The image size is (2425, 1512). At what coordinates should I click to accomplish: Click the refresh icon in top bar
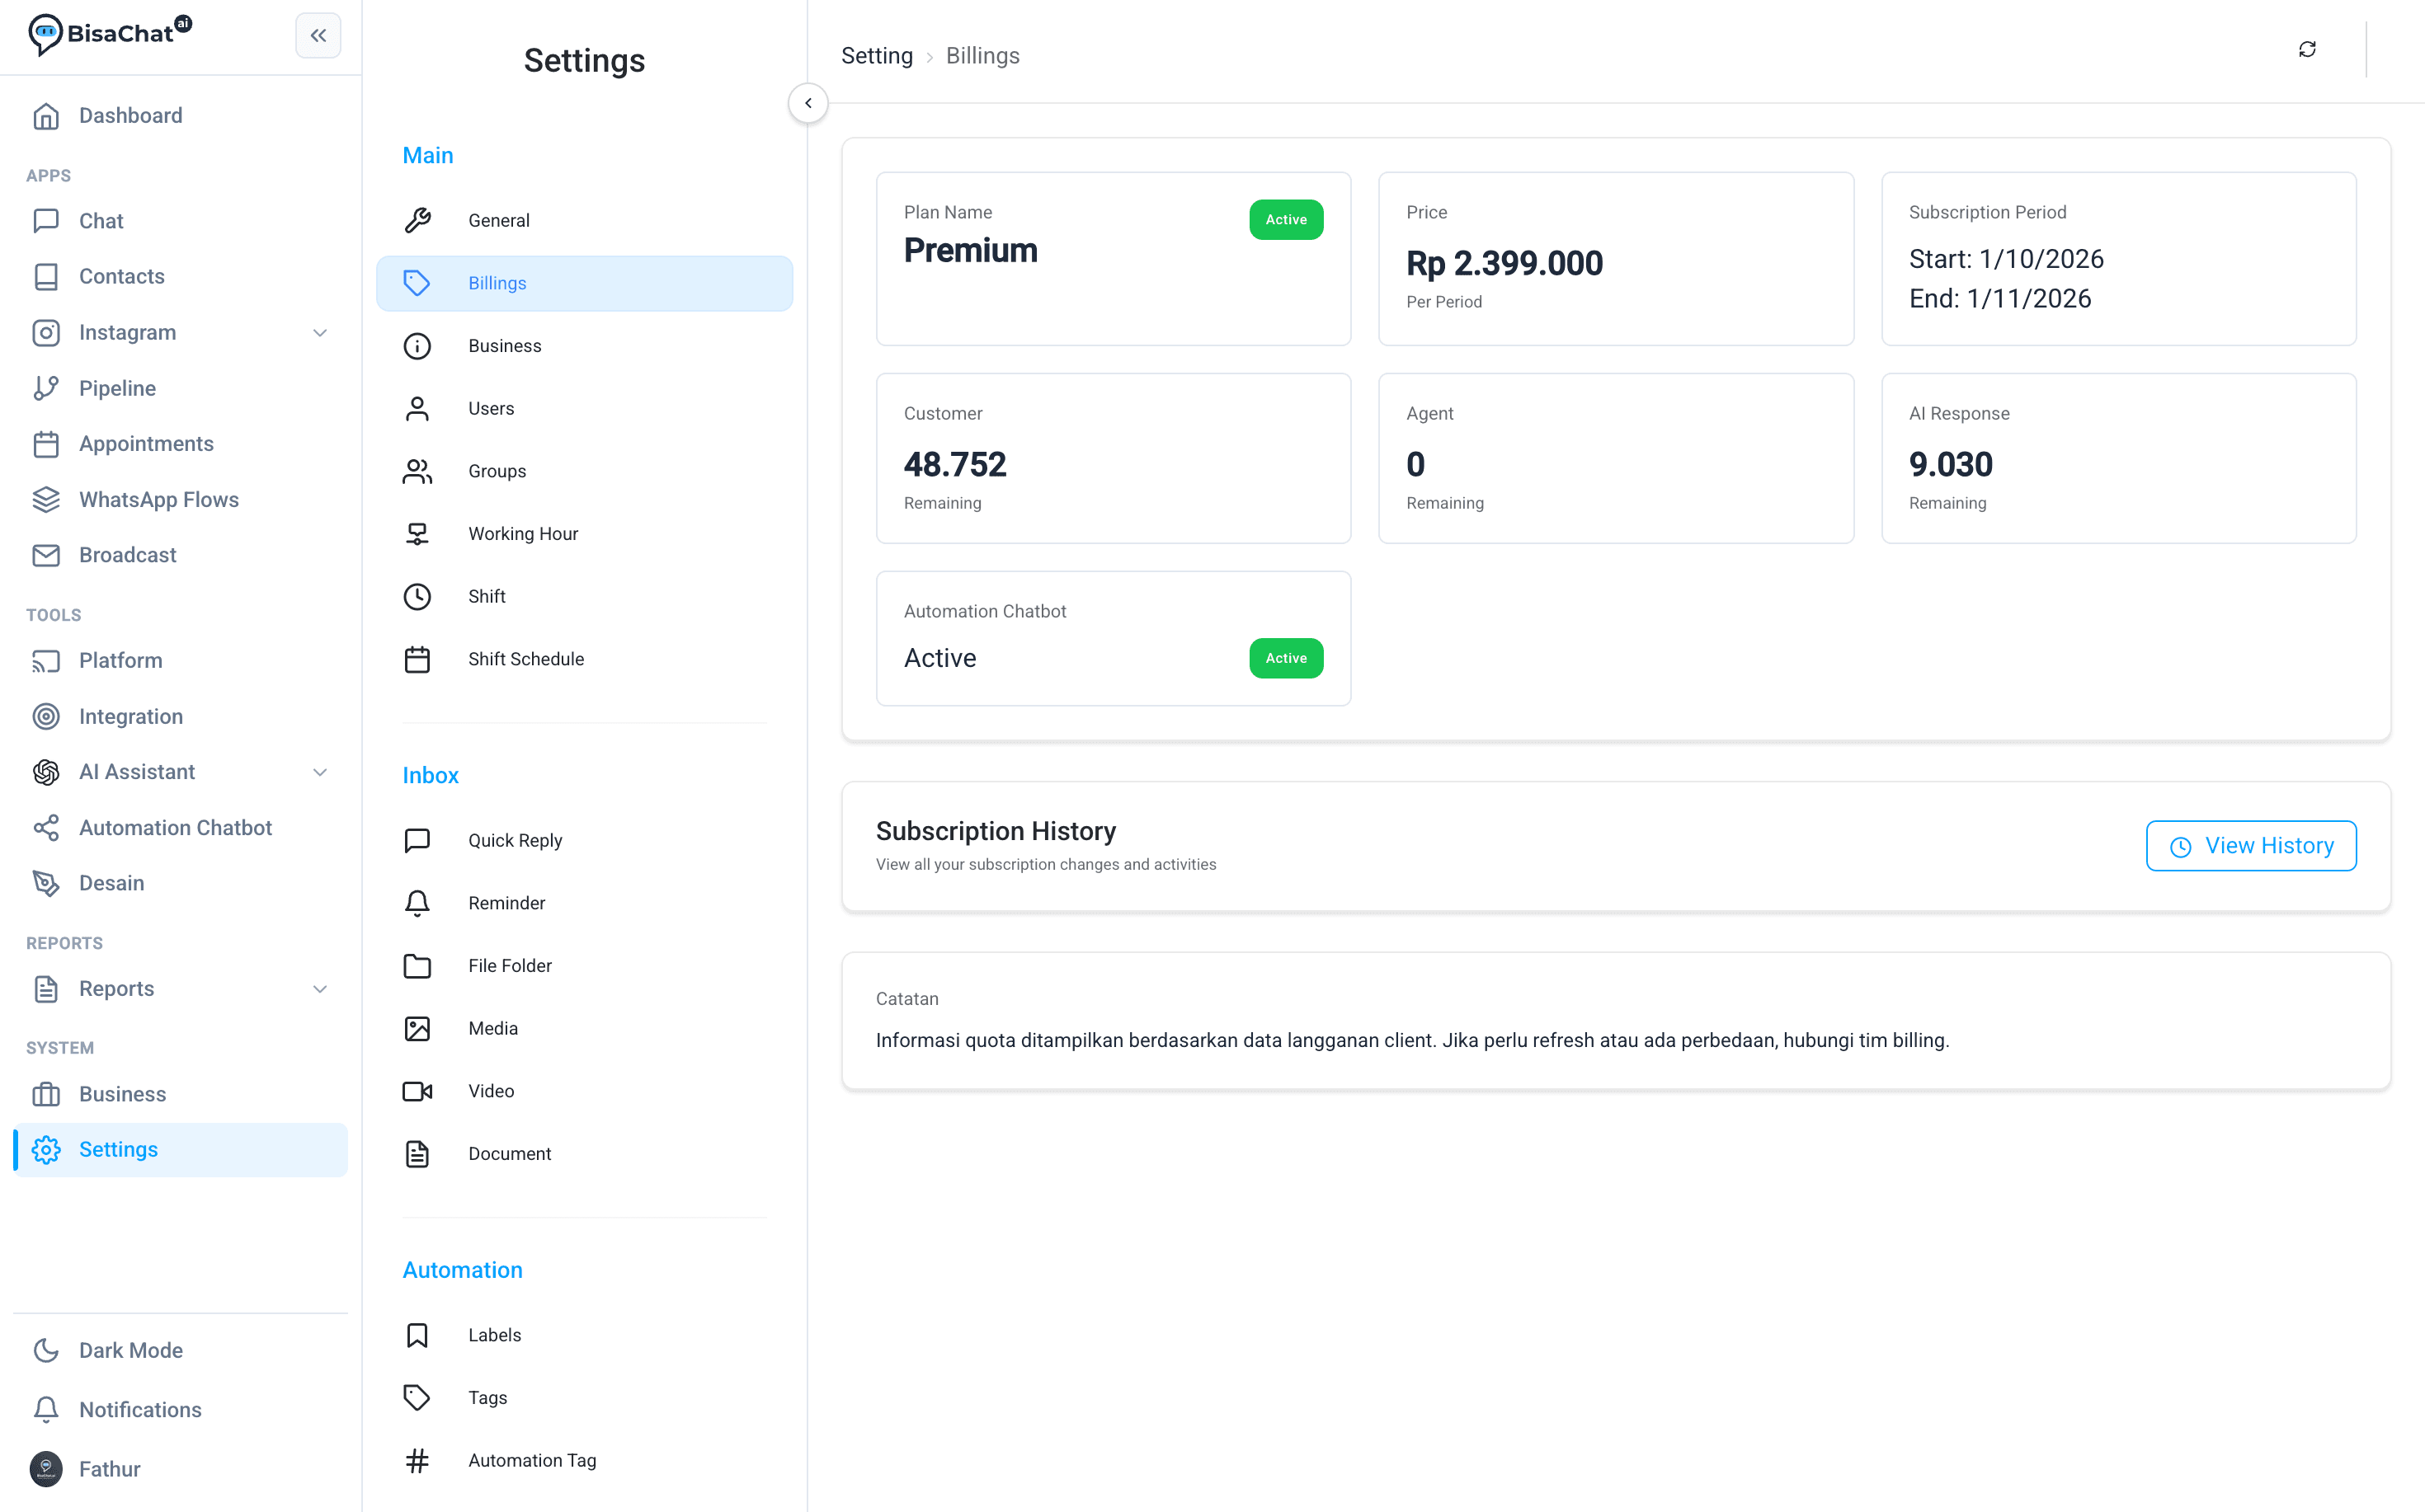pyautogui.click(x=2307, y=49)
